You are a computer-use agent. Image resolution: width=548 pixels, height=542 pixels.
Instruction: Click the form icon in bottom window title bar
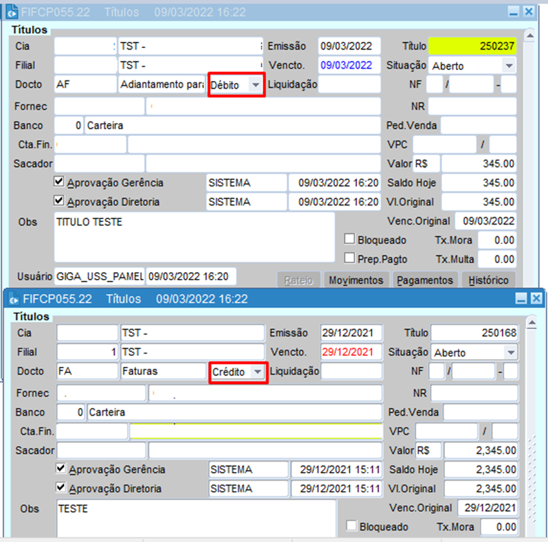click(14, 300)
